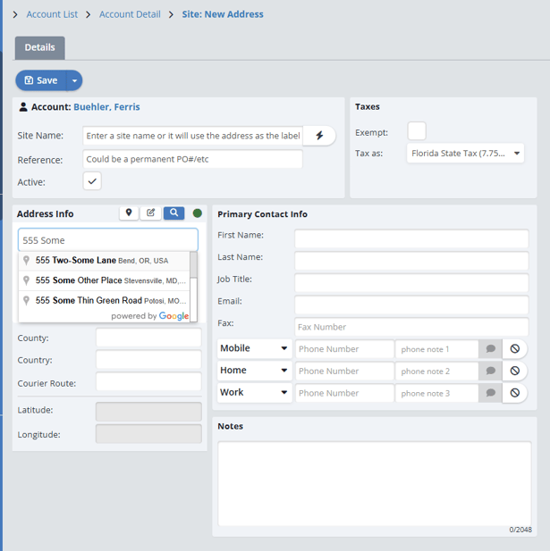Image resolution: width=550 pixels, height=551 pixels.
Task: Click the manual edit address icon
Action: point(151,213)
